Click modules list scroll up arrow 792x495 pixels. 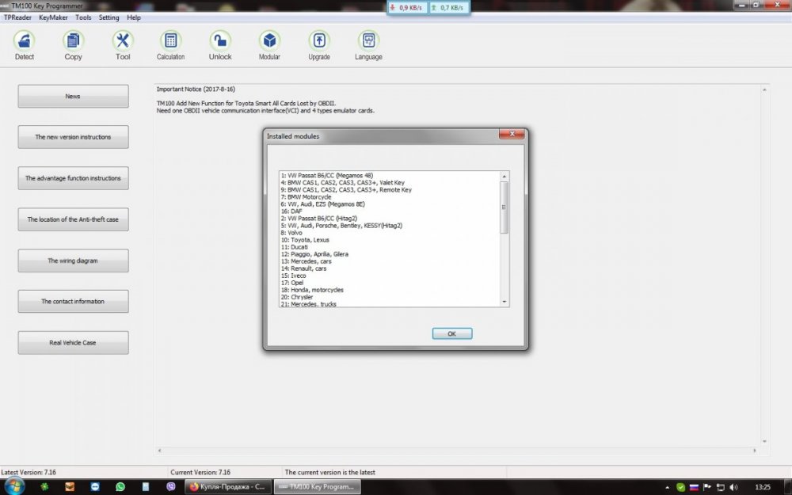(x=504, y=176)
